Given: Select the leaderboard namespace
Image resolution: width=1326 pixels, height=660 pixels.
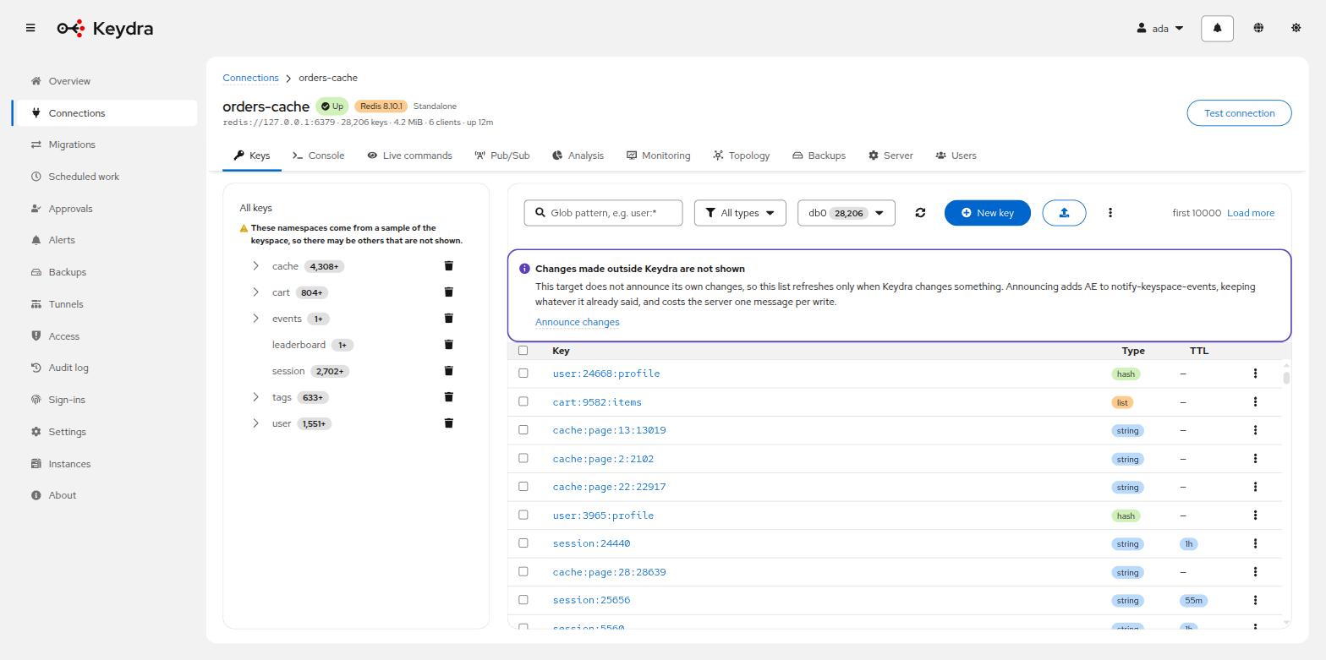Looking at the screenshot, I should pyautogui.click(x=299, y=345).
